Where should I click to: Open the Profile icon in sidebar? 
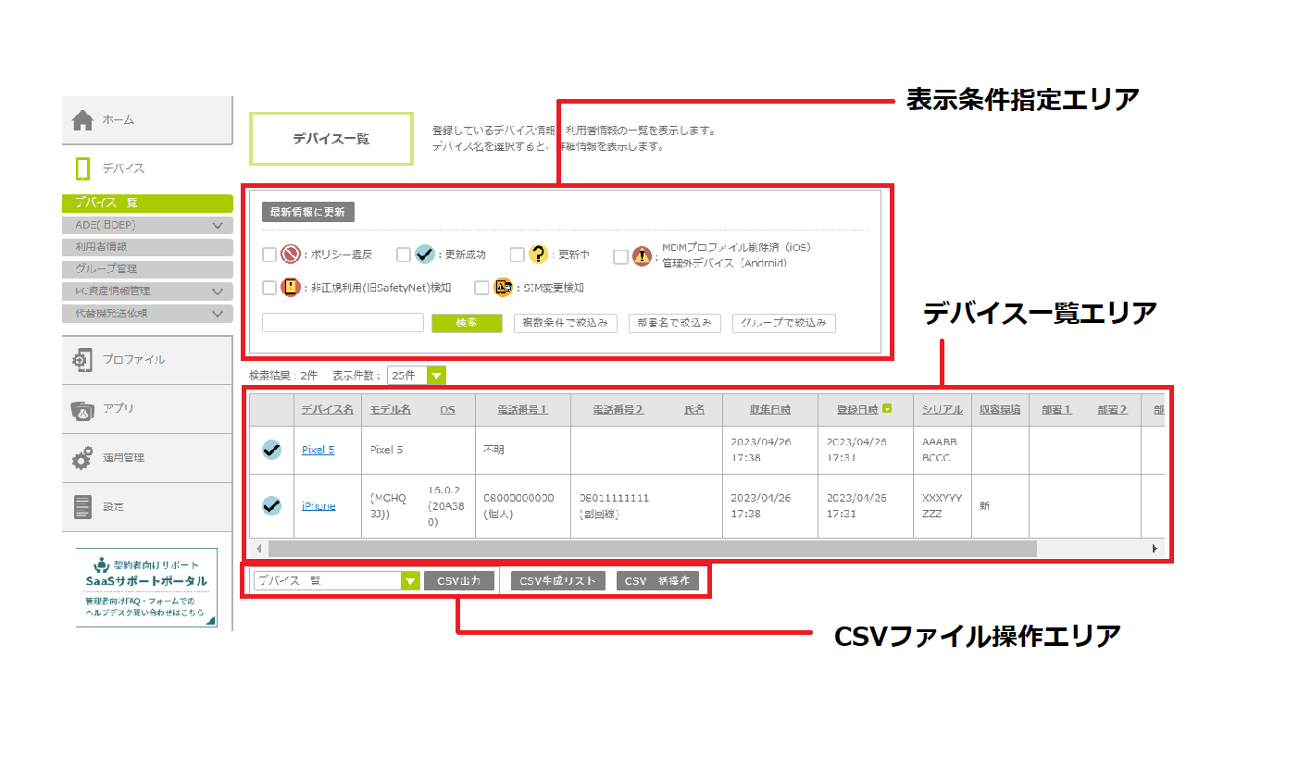(82, 360)
